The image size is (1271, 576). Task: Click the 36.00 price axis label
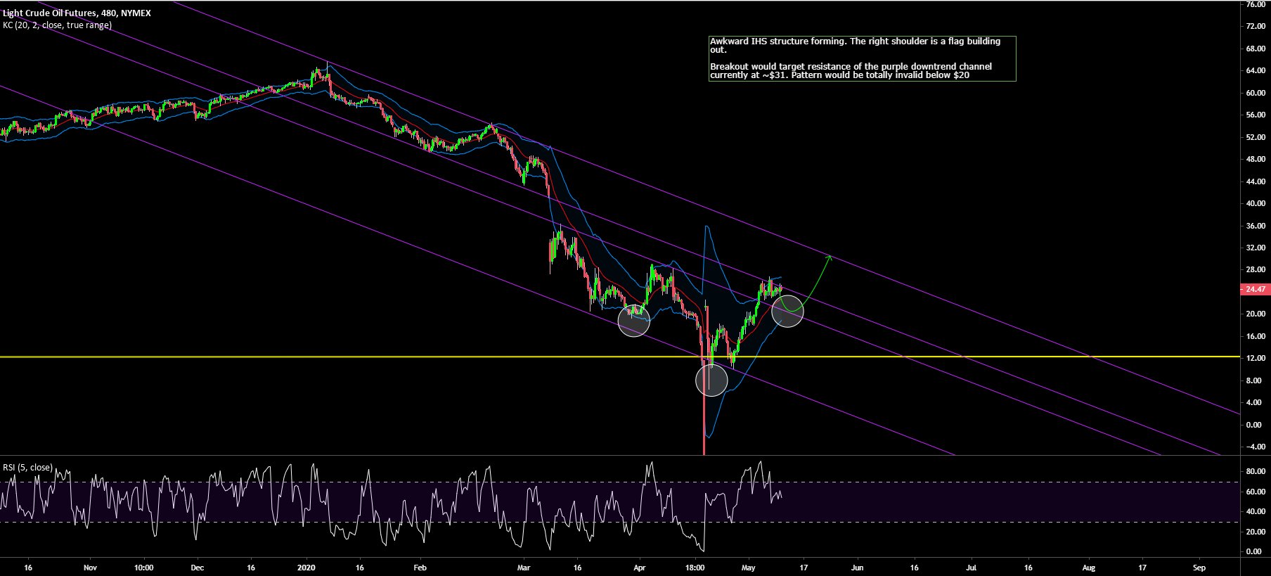pos(1256,226)
